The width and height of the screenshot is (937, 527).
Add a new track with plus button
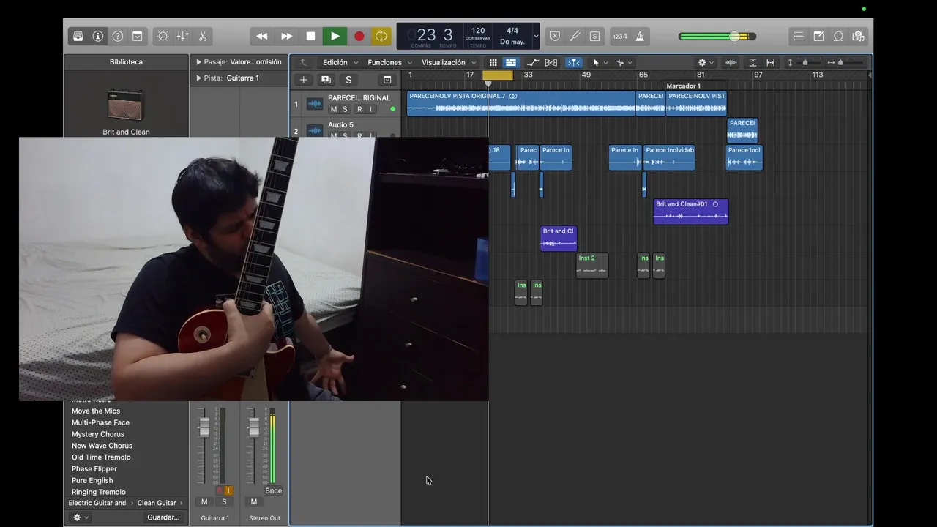coord(304,80)
